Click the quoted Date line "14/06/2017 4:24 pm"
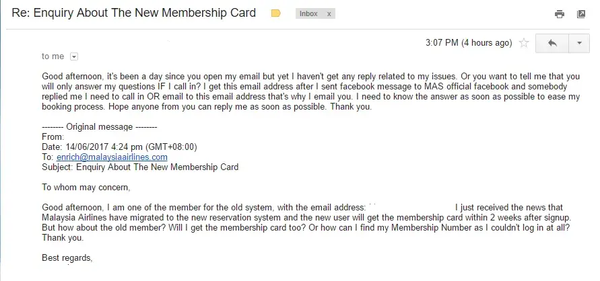The image size is (600, 281). click(x=119, y=147)
